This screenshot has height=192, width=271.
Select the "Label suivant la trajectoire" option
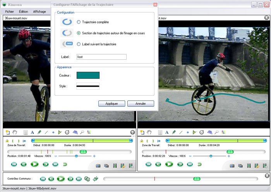(79, 44)
